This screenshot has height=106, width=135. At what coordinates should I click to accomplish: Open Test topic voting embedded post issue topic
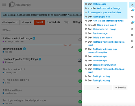pyautogui.click(x=24, y=100)
